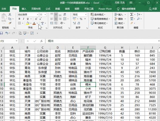Screen dimensions: 160x121
Task: Click the Name Box showing F9
Action: point(8,41)
